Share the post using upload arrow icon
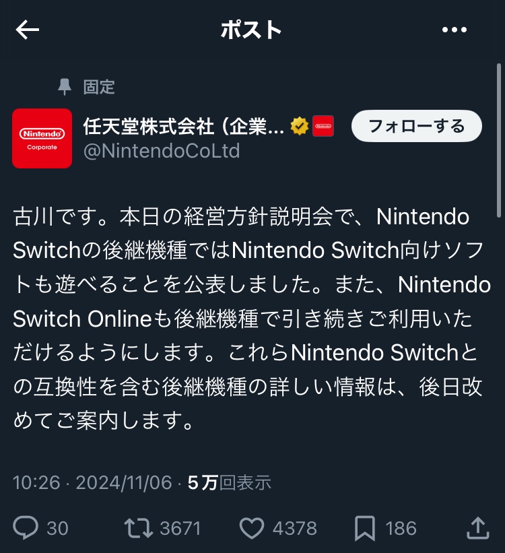The image size is (505, 553). [x=478, y=527]
